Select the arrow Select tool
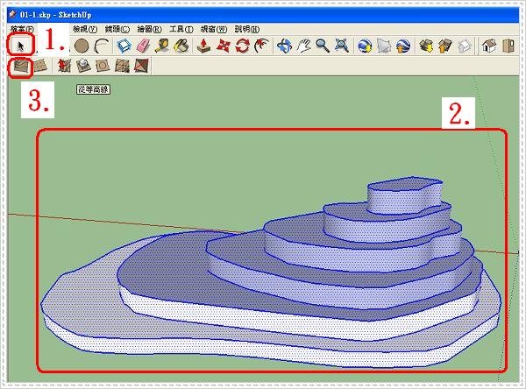The height and width of the screenshot is (389, 526). coord(19,43)
